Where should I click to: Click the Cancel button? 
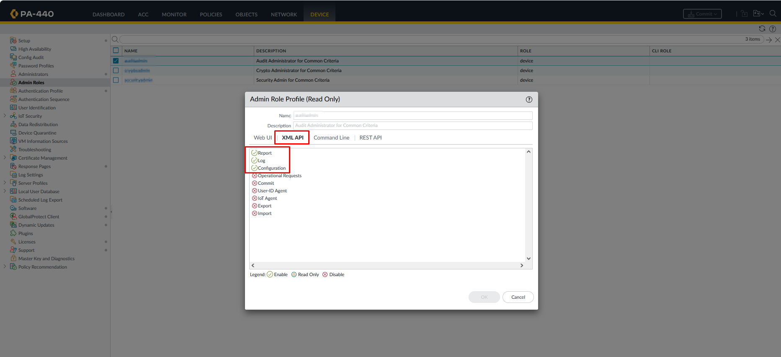pyautogui.click(x=518, y=297)
